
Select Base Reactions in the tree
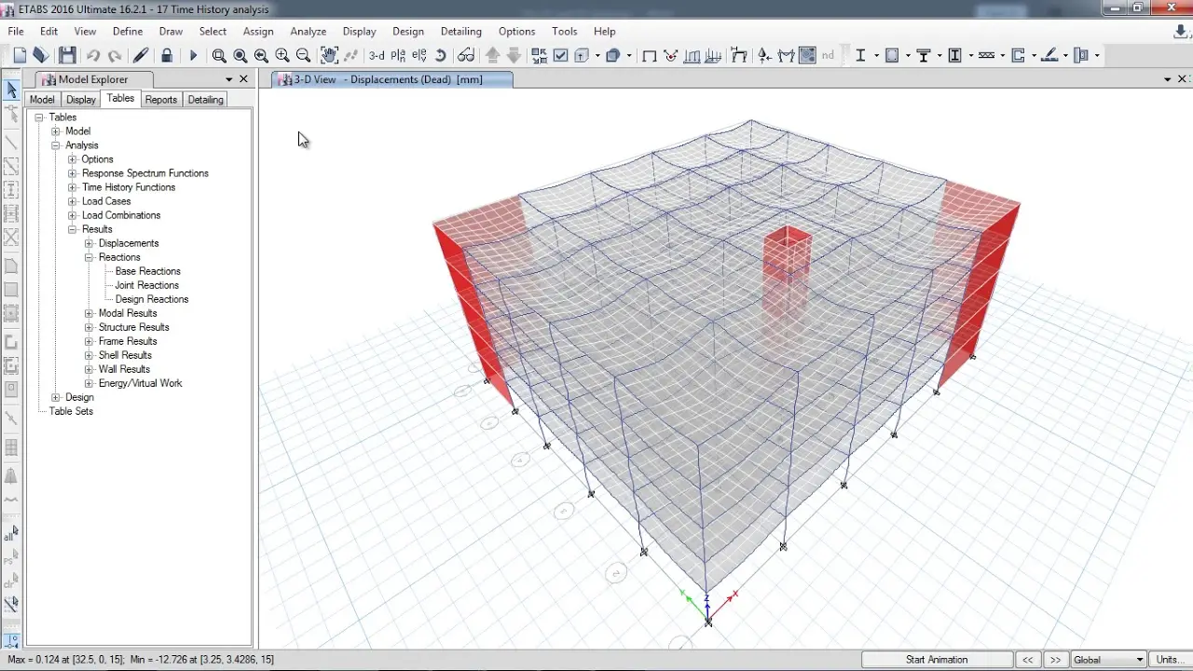[x=147, y=271]
